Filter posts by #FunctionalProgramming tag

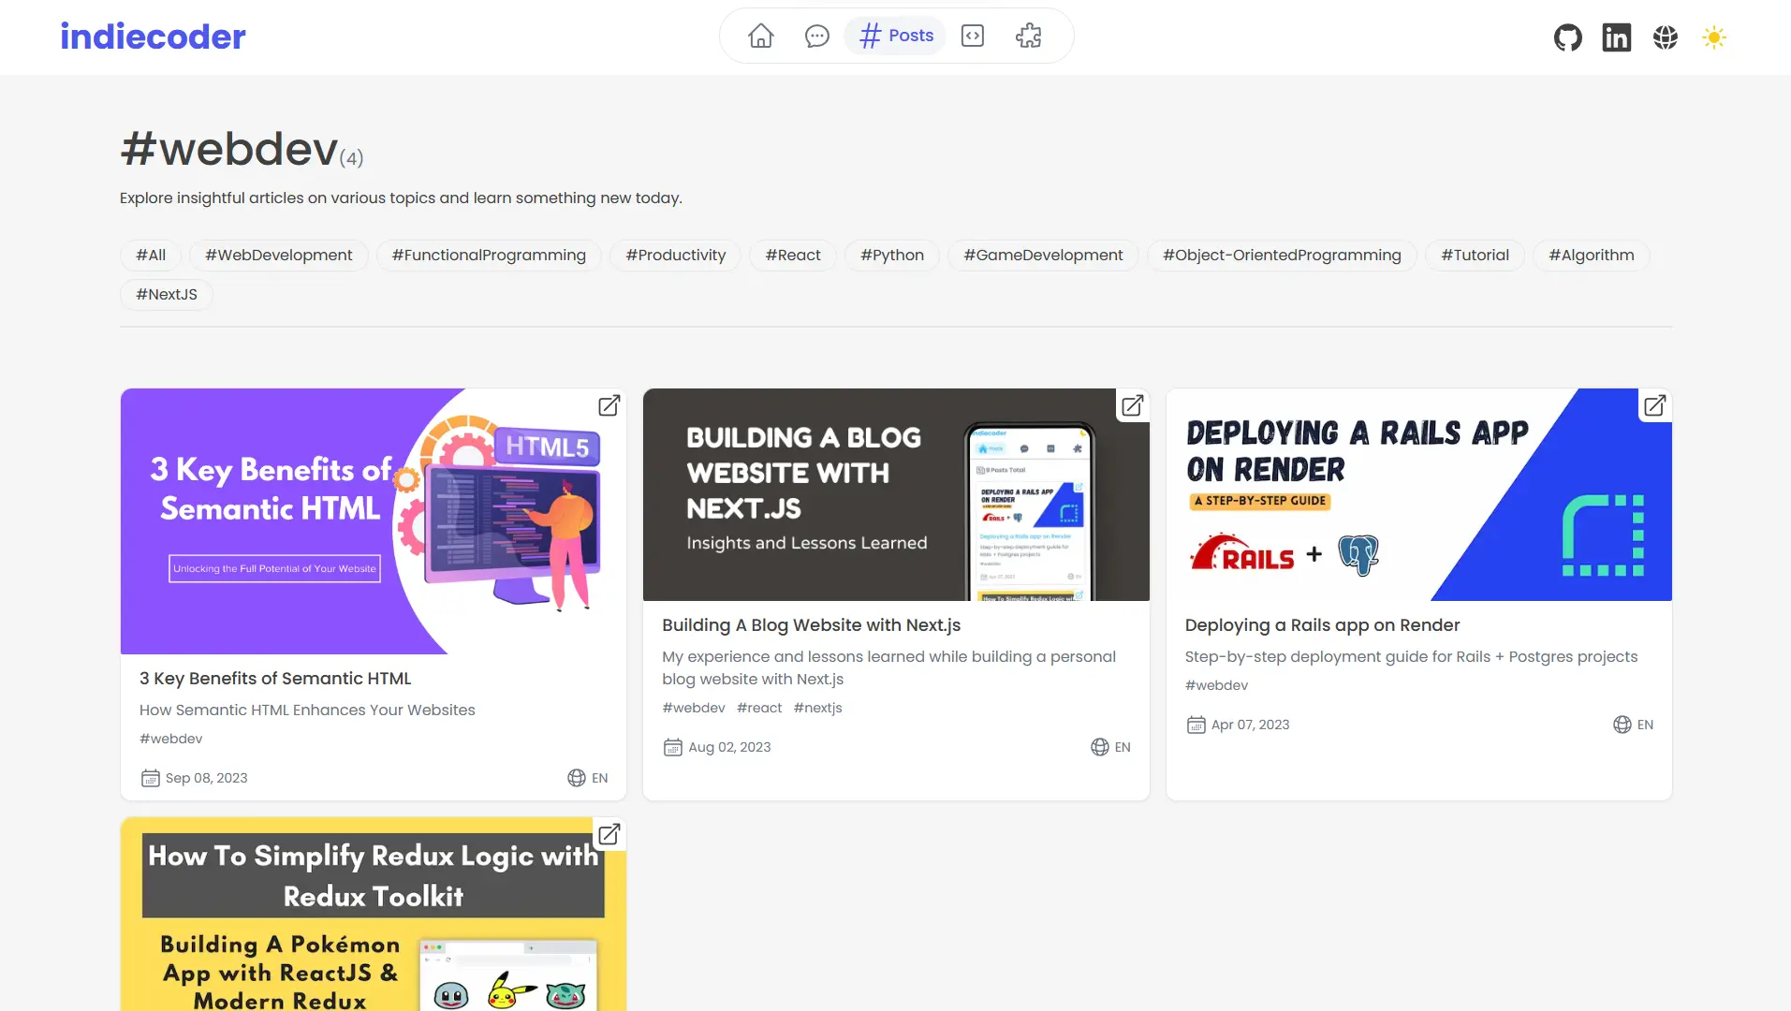(489, 255)
